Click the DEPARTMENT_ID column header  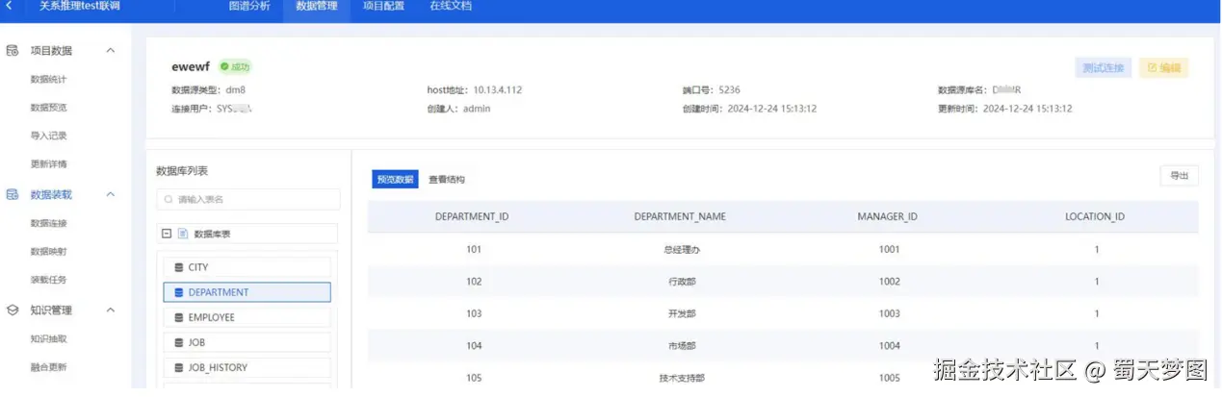tap(472, 216)
